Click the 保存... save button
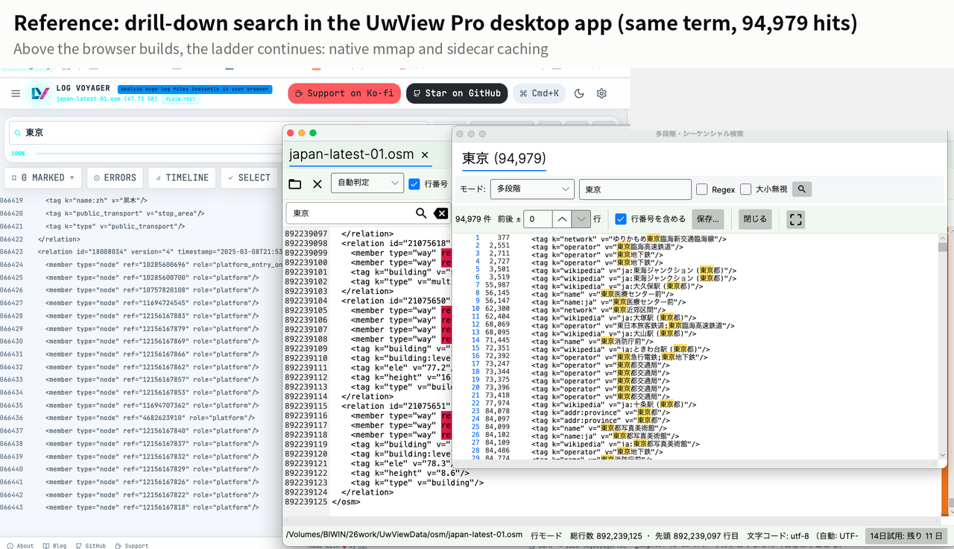Viewport: 954px width, 549px height. (x=708, y=219)
